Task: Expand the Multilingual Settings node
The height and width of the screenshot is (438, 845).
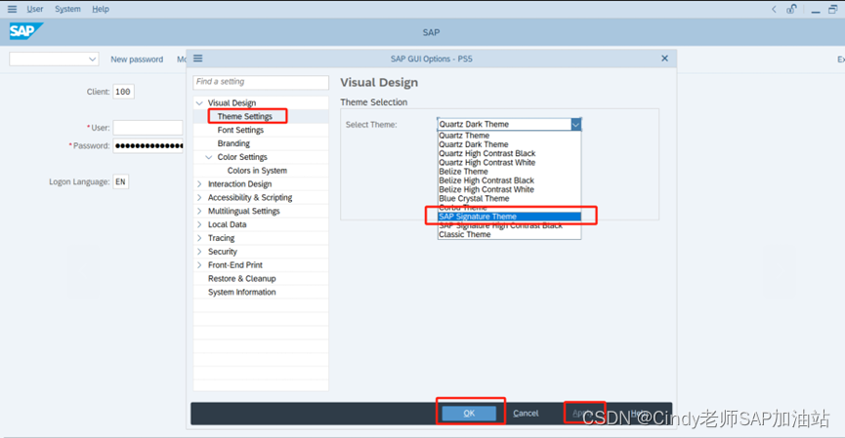Action: point(199,211)
